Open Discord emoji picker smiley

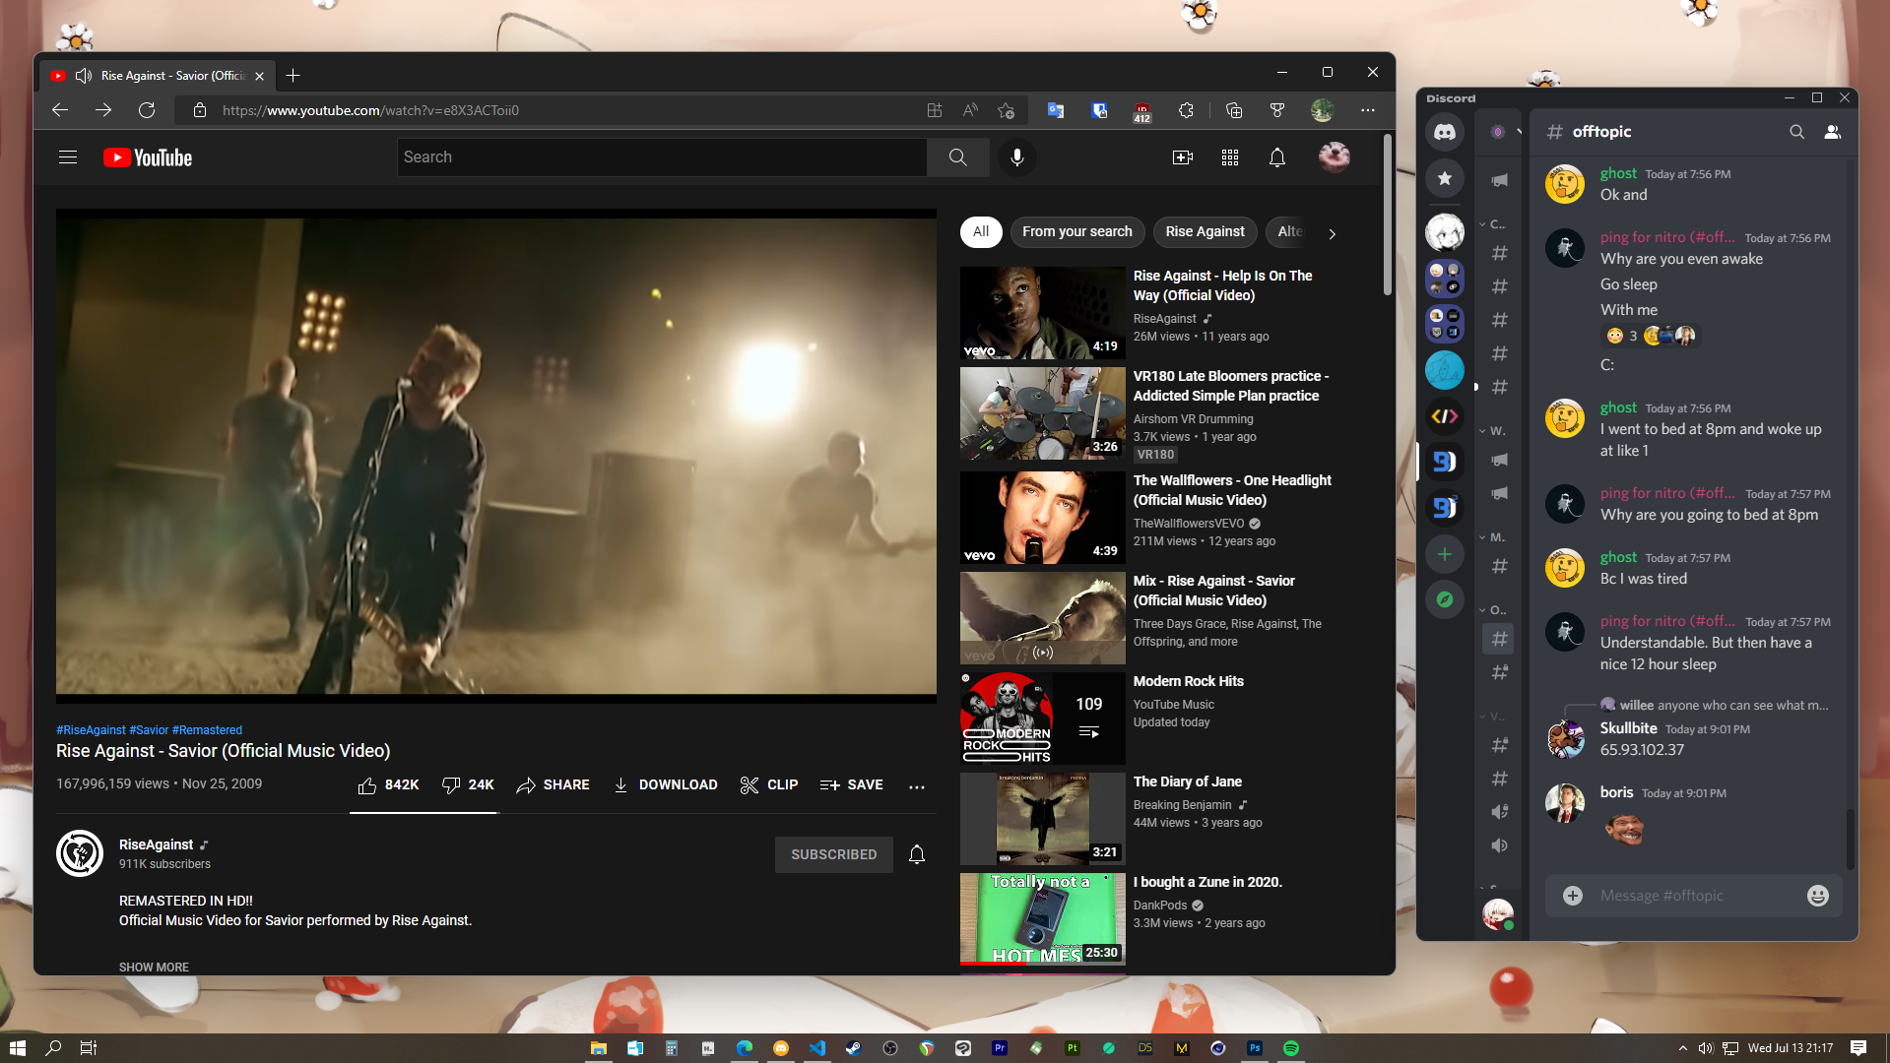click(x=1818, y=896)
